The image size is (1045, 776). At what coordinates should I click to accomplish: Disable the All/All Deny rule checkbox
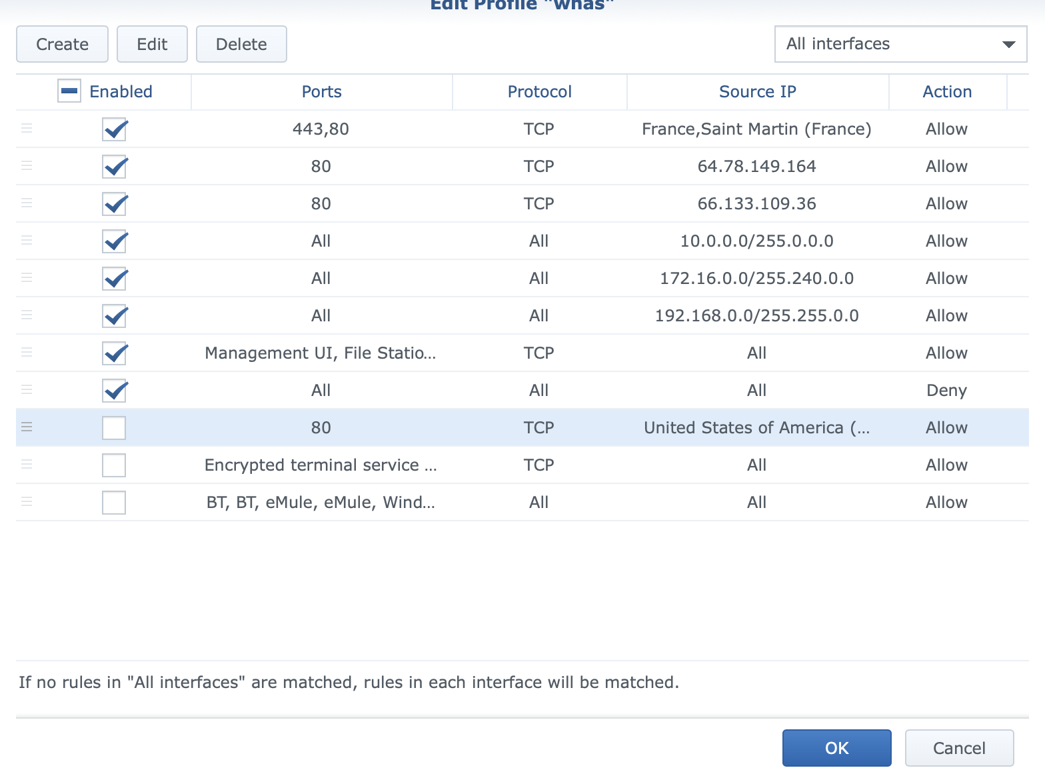pyautogui.click(x=114, y=391)
